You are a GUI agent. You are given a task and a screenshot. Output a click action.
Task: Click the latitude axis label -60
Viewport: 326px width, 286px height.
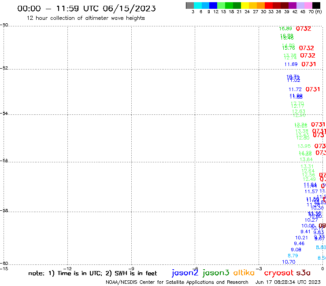click(x=4, y=264)
